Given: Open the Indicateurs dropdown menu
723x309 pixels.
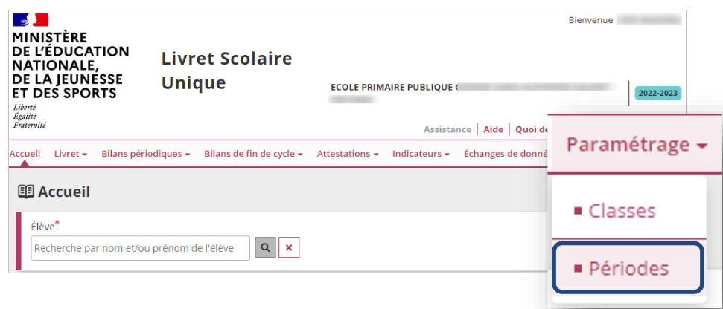Looking at the screenshot, I should pyautogui.click(x=421, y=154).
